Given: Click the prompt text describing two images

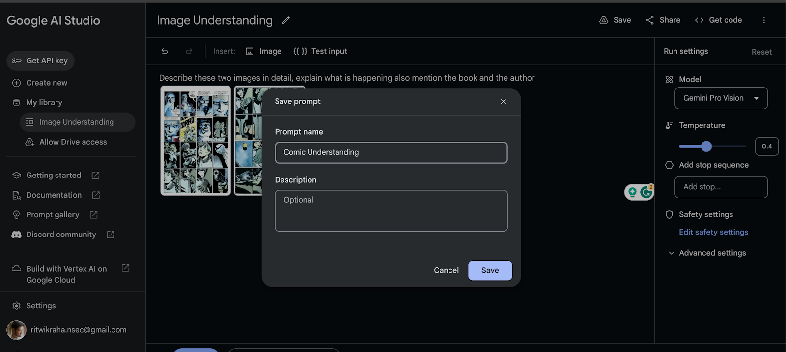Looking at the screenshot, I should pos(346,78).
